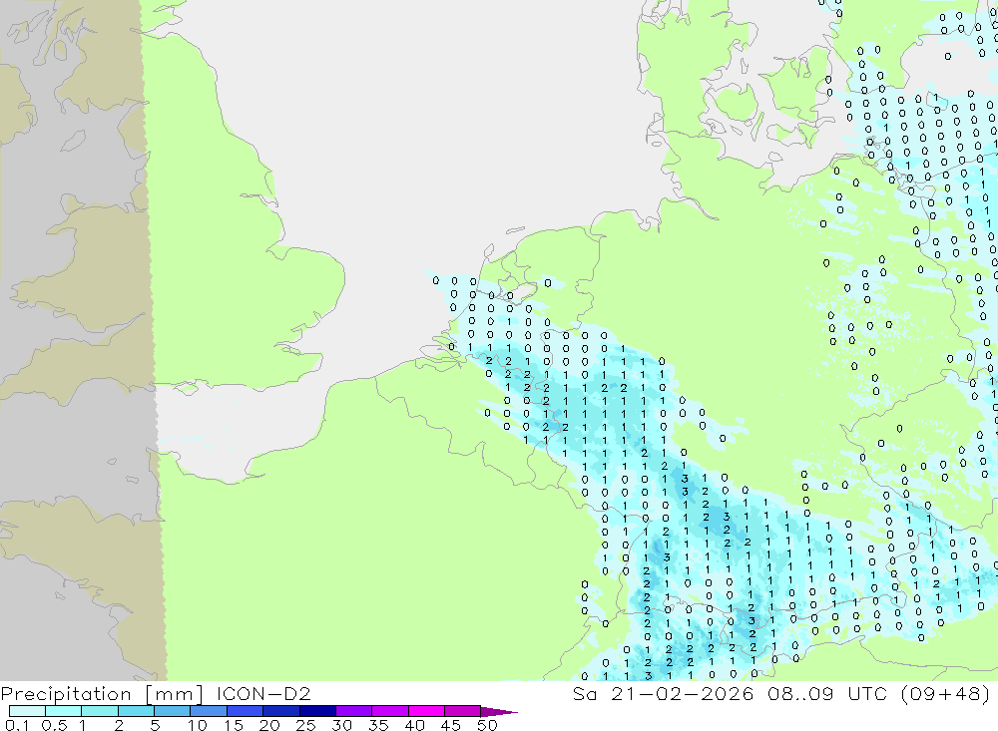
Task: Click the 1–2 mm legend color swatch
Action: point(100,711)
